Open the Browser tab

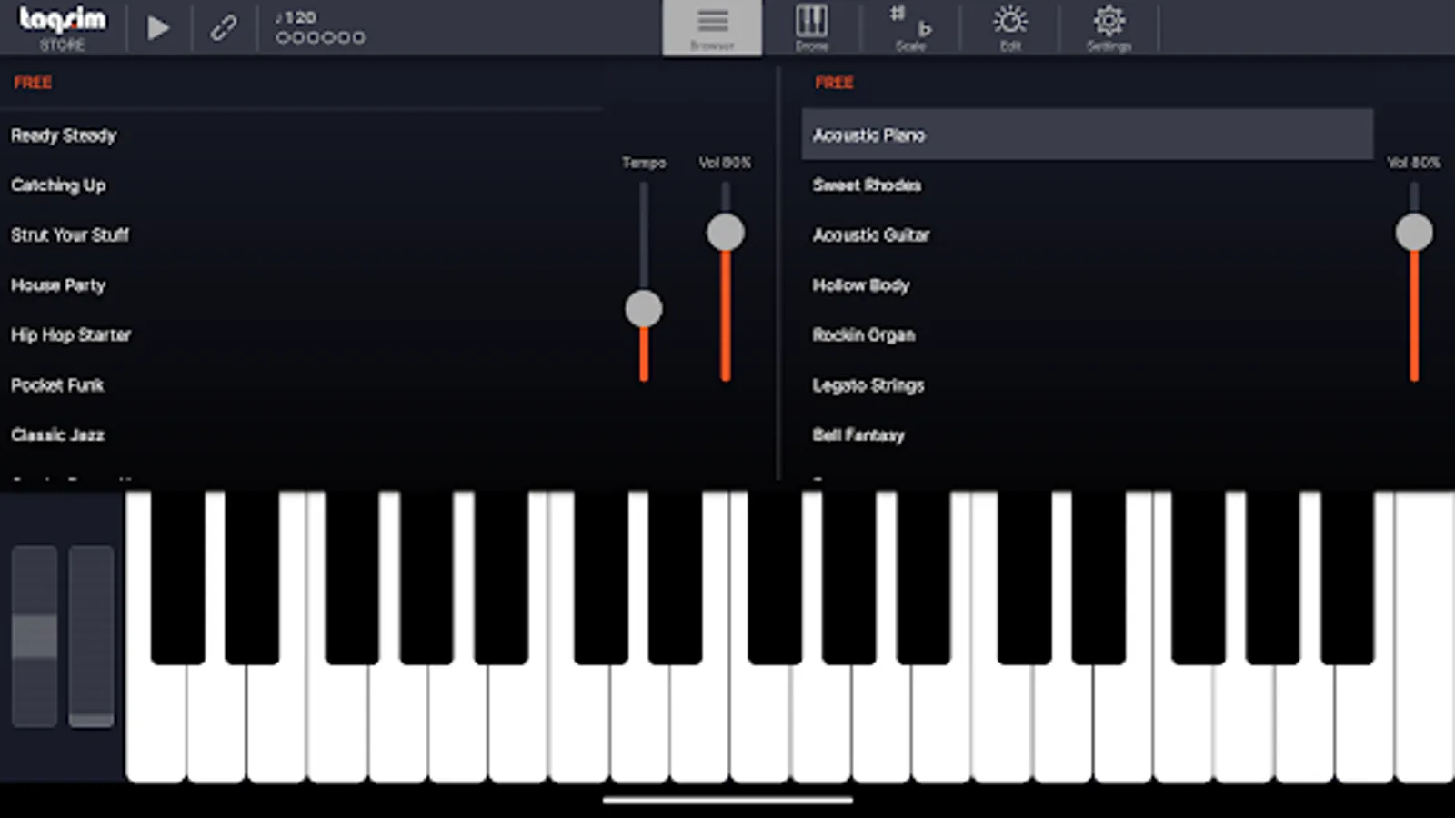point(712,28)
